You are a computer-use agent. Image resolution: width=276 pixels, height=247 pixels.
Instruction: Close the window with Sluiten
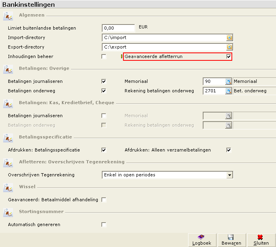tap(261, 240)
